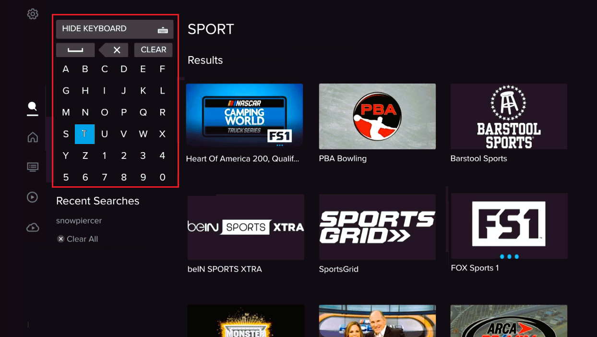Viewport: 597px width, 337px height.
Task: Open the cloud DVR sidebar icon
Action: pos(32,227)
